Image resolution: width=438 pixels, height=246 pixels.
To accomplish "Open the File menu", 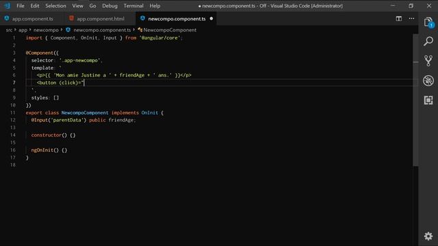I will [x=21, y=5].
